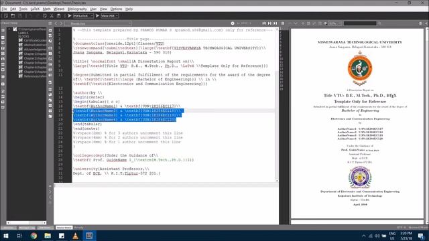Switch to the PDF Viewer bottom tab
This screenshot has height=241, width=429.
click(45, 228)
